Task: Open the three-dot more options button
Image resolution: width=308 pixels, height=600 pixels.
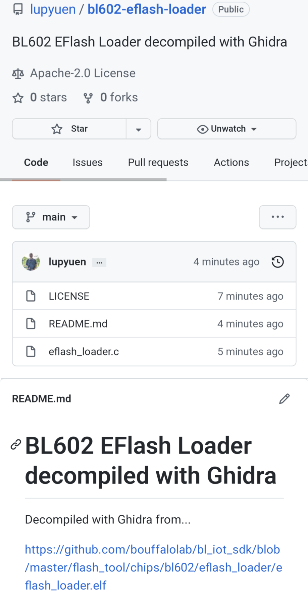Action: (x=277, y=217)
